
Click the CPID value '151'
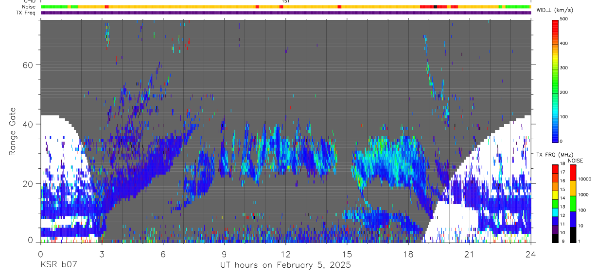(x=285, y=1)
